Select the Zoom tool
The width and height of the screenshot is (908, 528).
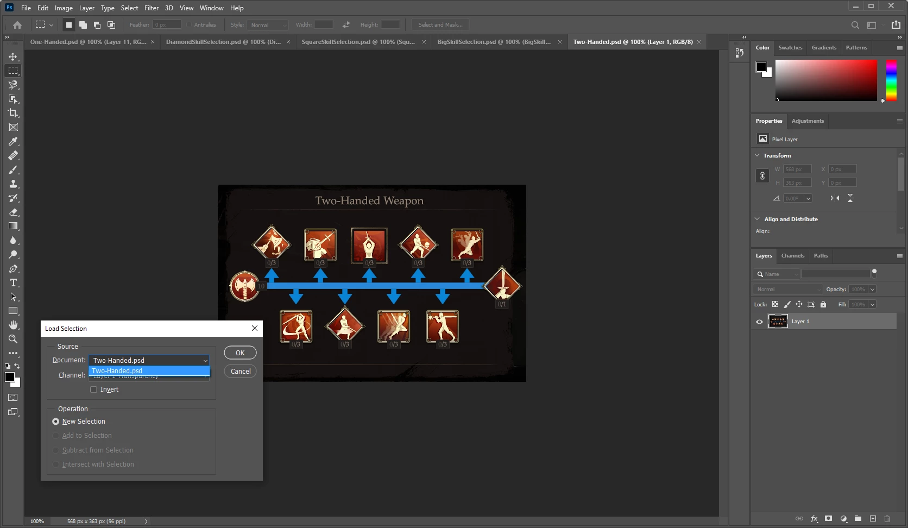[x=13, y=339]
